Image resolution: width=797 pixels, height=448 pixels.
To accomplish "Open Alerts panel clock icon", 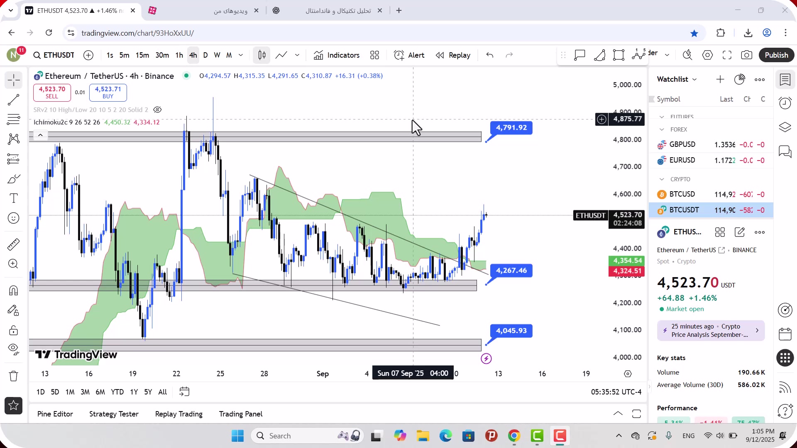I will pos(785,103).
